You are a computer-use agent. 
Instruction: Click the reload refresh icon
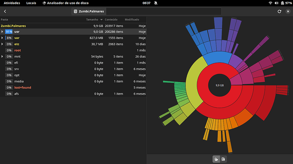click(x=279, y=11)
